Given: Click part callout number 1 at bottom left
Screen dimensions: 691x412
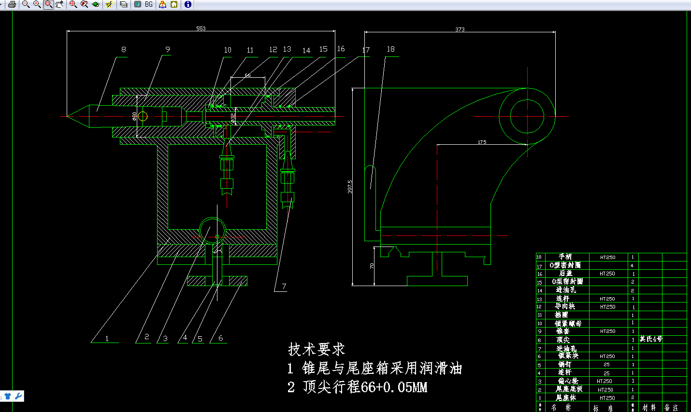Looking at the screenshot, I should click(107, 339).
